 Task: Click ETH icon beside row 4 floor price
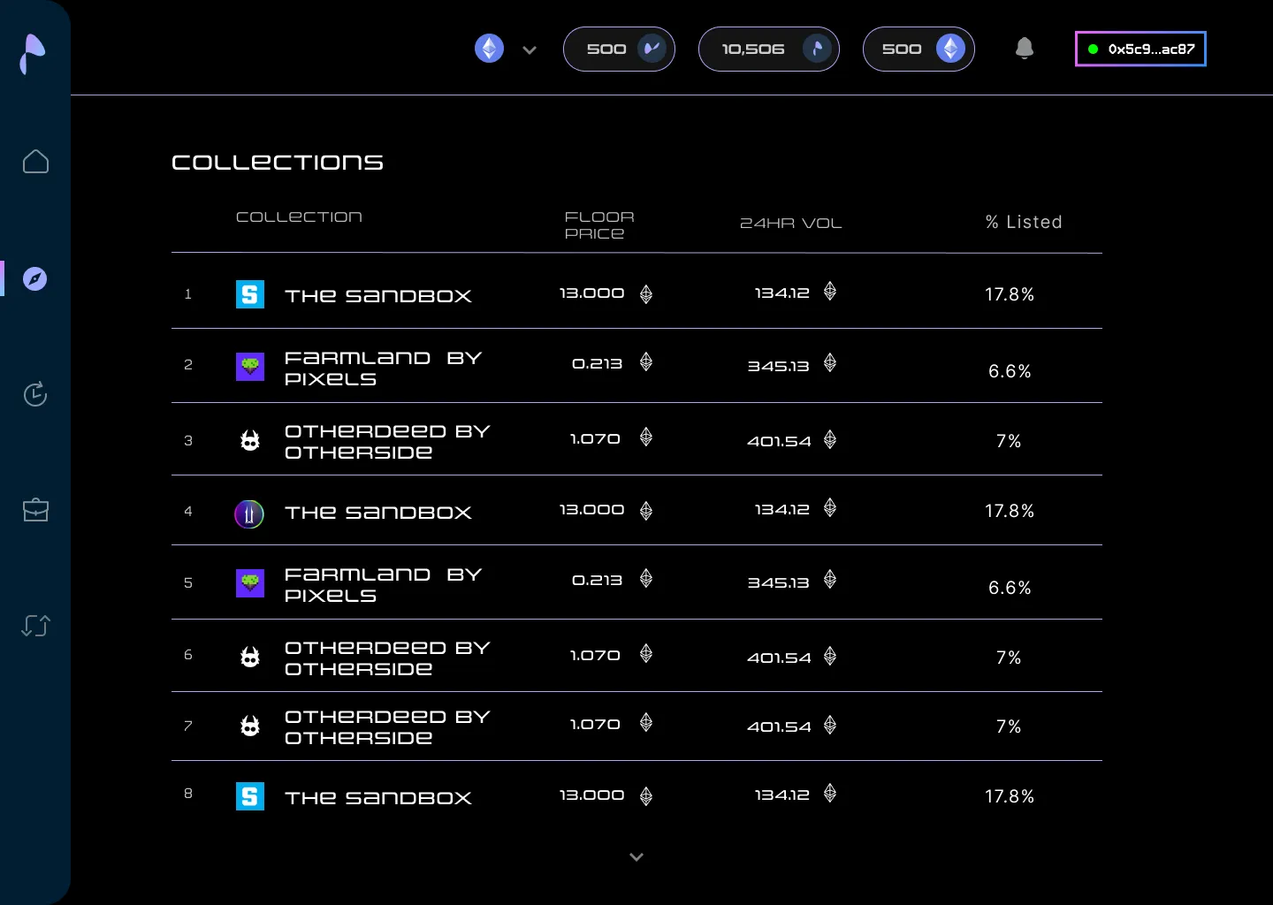click(x=646, y=511)
